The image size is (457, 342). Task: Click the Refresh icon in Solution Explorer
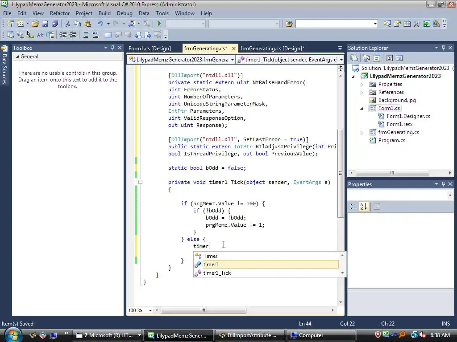tap(377, 58)
